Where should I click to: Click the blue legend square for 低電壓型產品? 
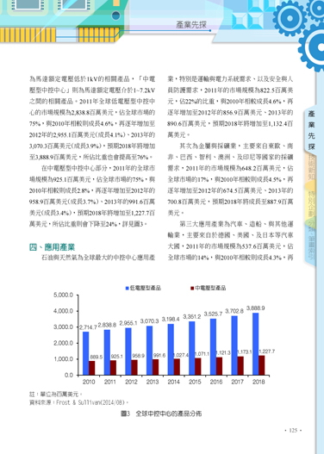(x=127, y=288)
